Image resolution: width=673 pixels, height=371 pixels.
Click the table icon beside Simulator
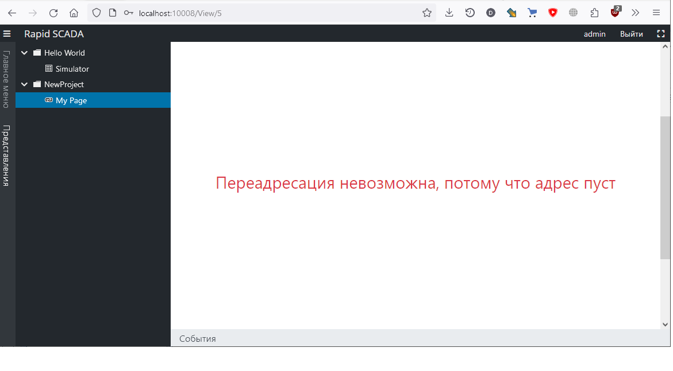coord(49,69)
